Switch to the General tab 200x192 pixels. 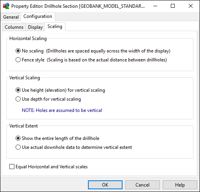click(11, 17)
